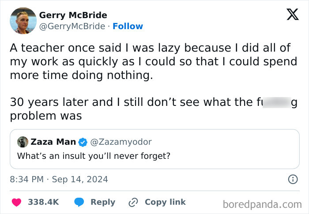Click Zaza Man's blue verified badge

(x=83, y=142)
